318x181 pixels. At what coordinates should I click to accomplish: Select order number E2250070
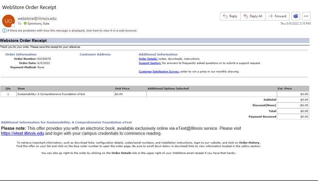(44, 59)
